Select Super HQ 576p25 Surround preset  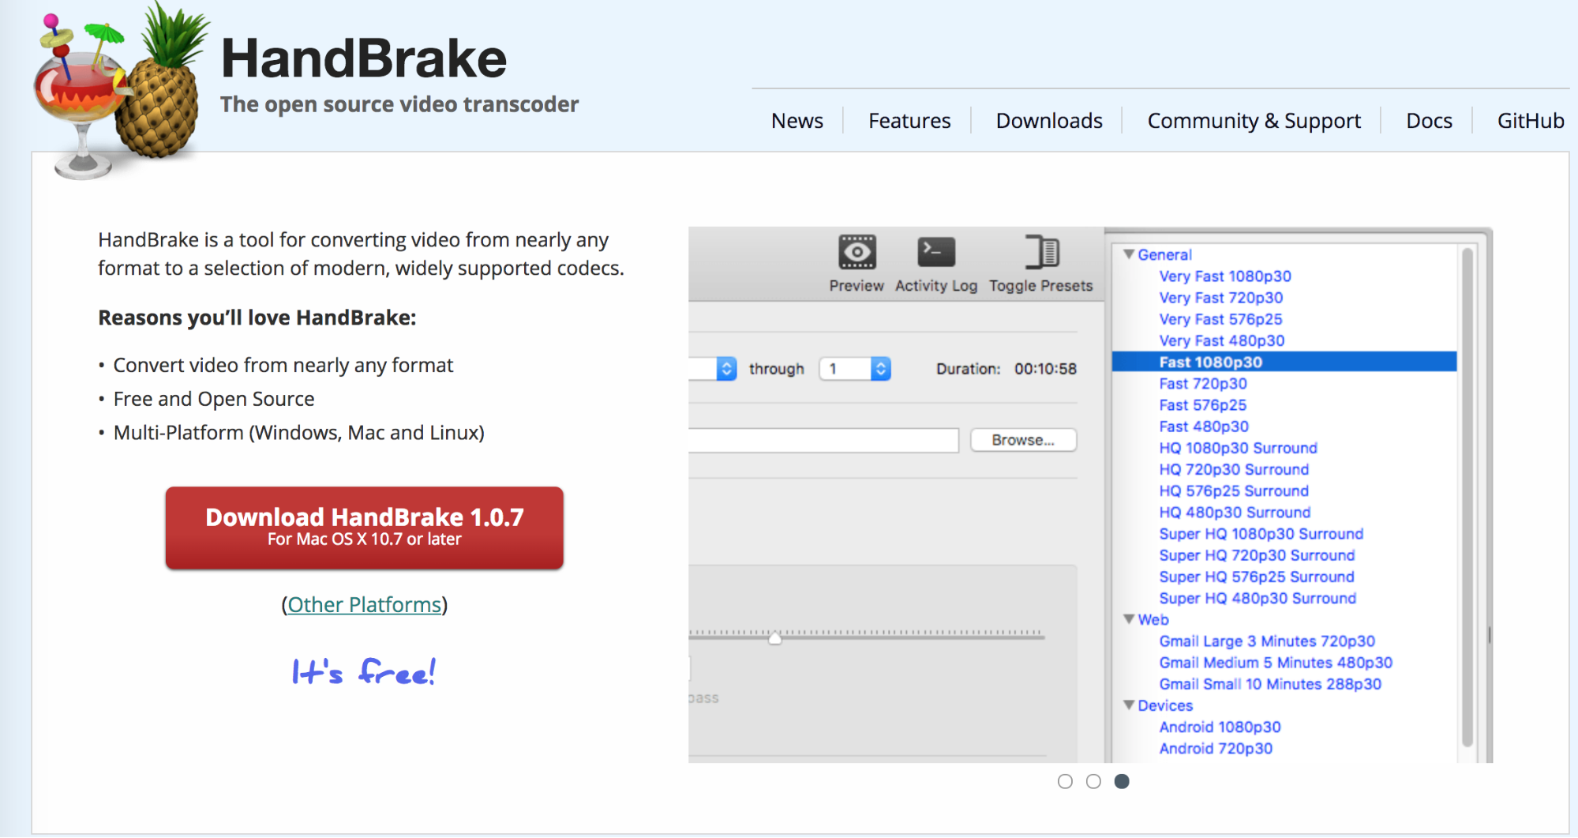click(1257, 577)
